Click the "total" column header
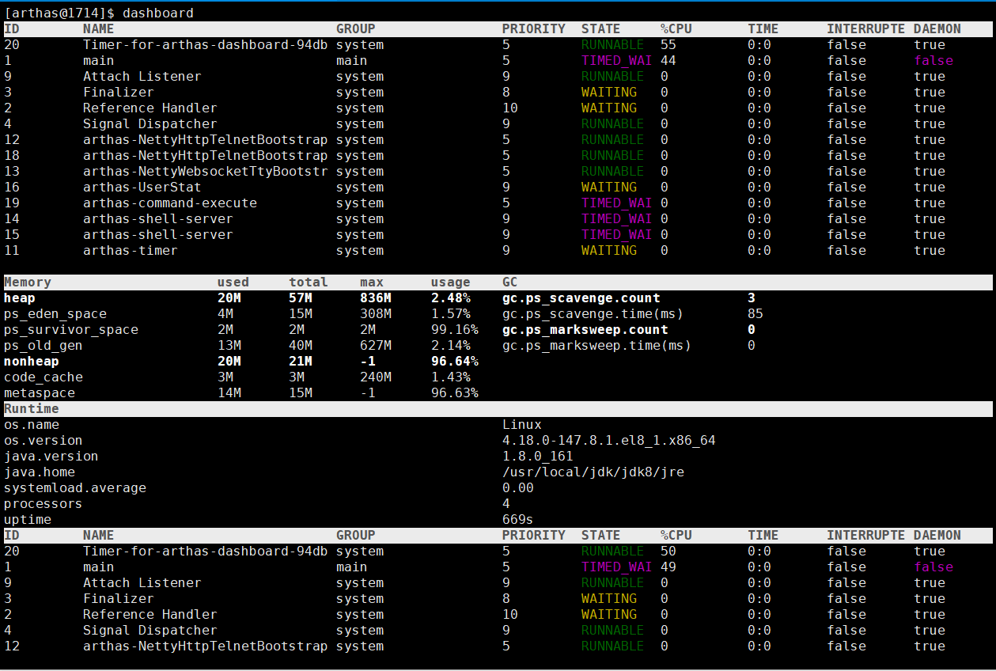 tap(309, 282)
